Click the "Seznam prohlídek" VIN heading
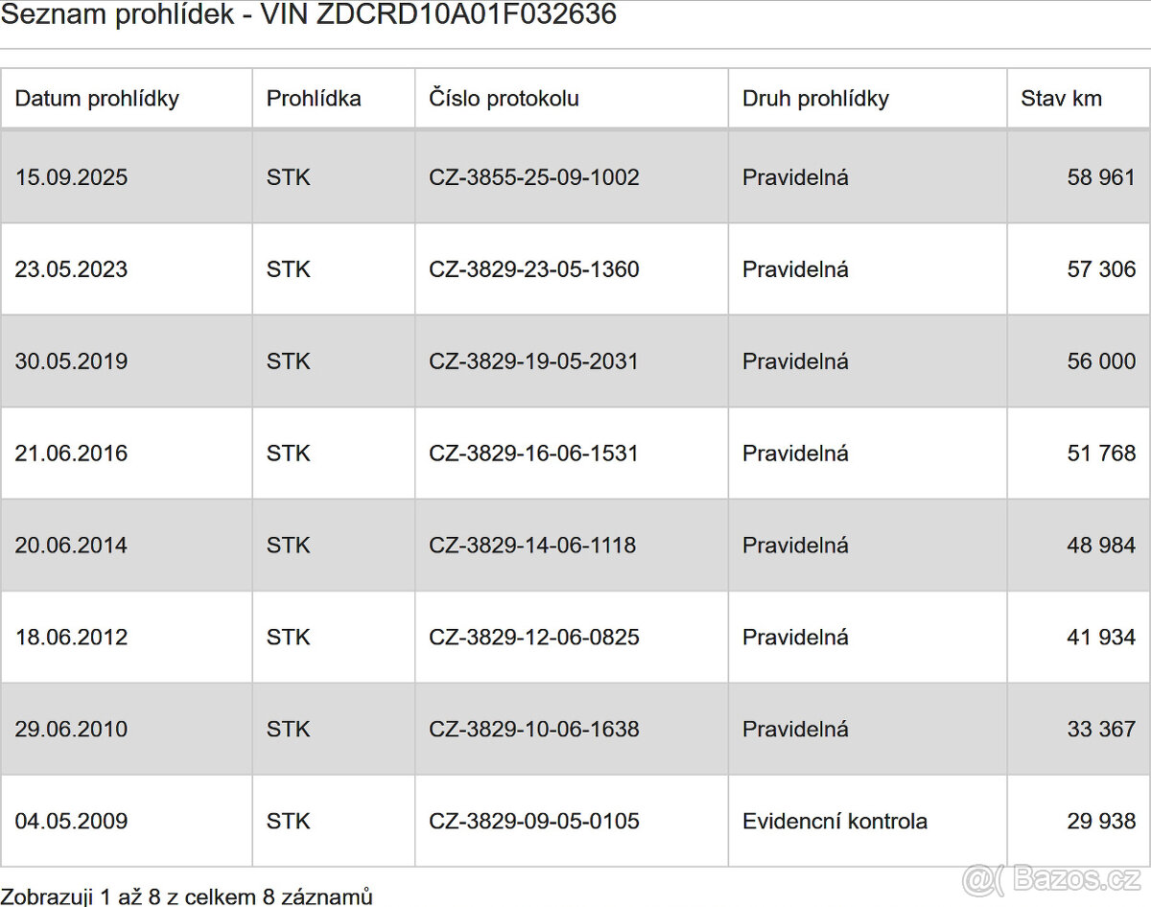The width and height of the screenshot is (1151, 907). point(308,14)
